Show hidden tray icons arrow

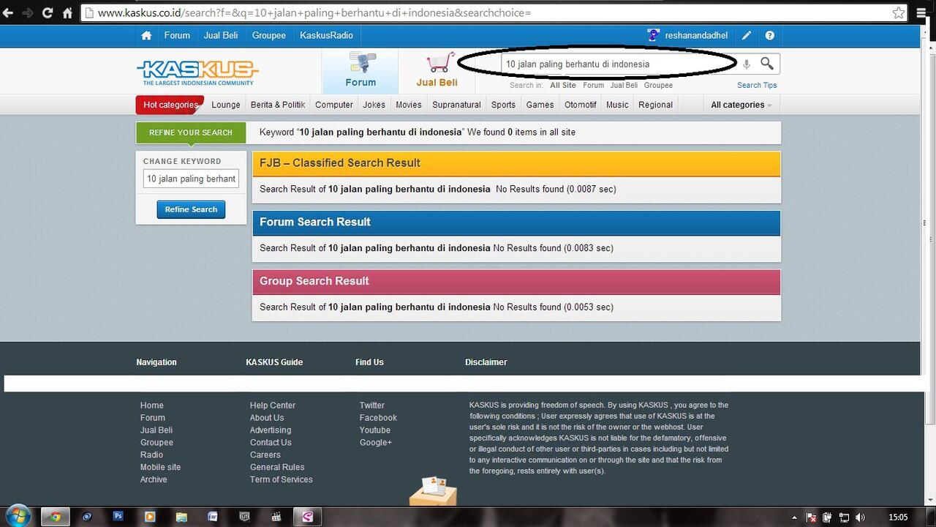tap(794, 517)
